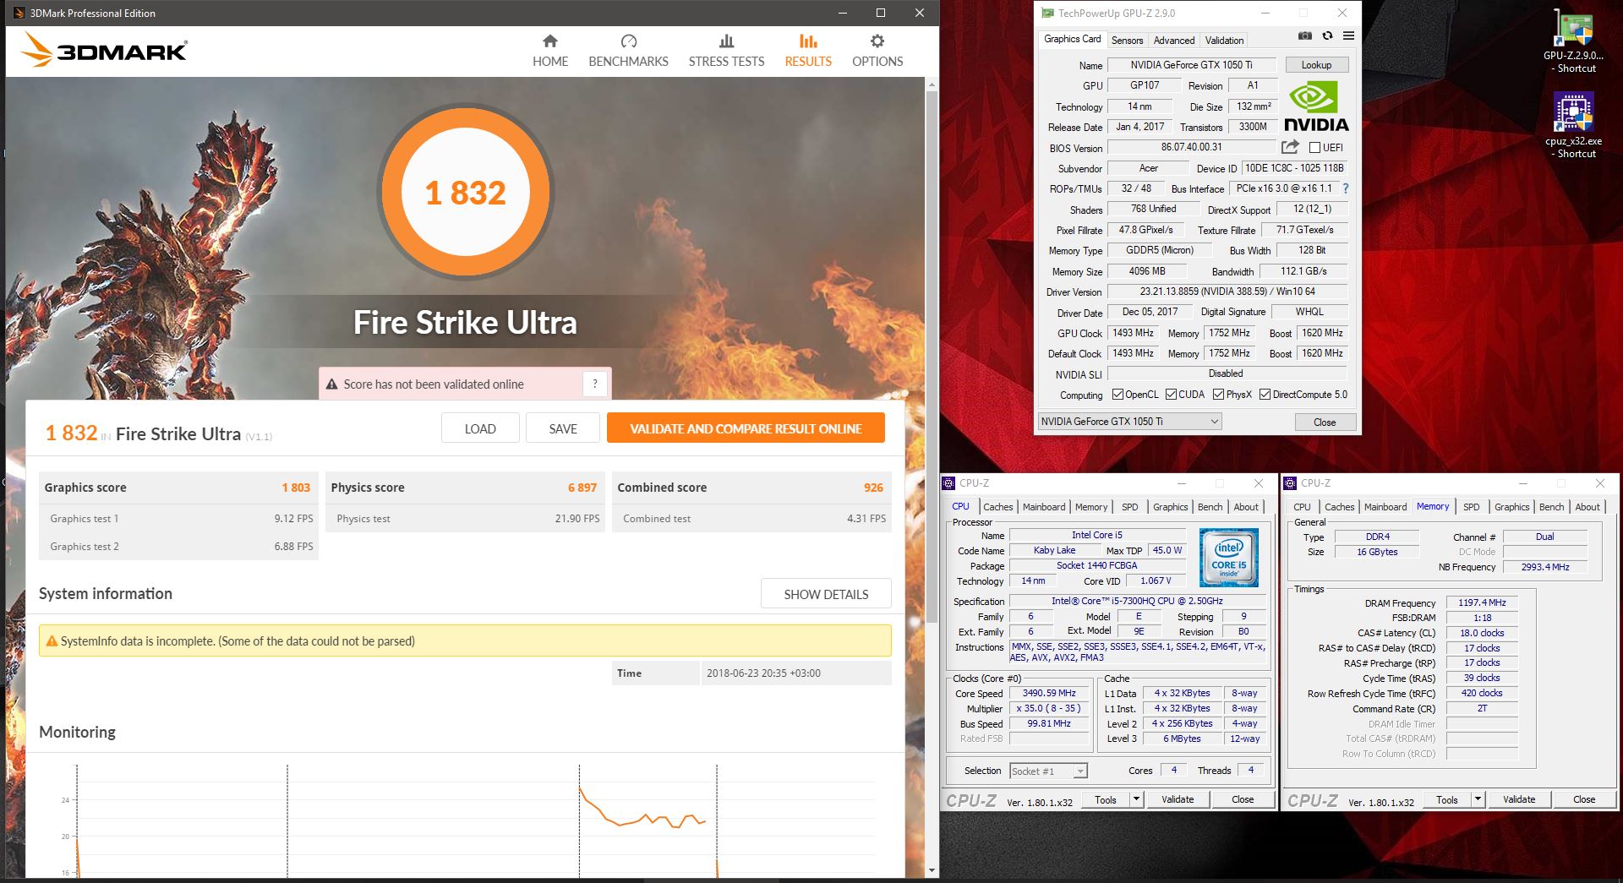
Task: Click the GPU Name field in GPU-Z
Action: click(1191, 65)
